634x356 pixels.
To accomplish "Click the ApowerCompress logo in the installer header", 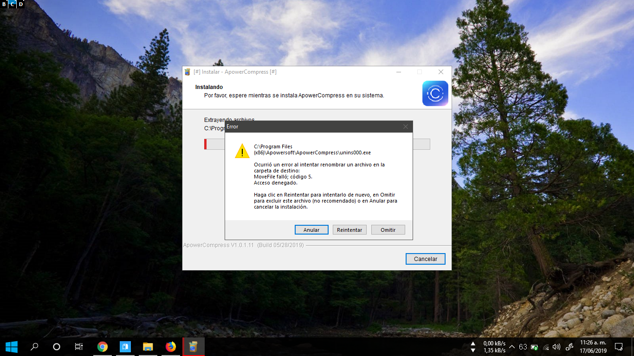I will tap(435, 94).
